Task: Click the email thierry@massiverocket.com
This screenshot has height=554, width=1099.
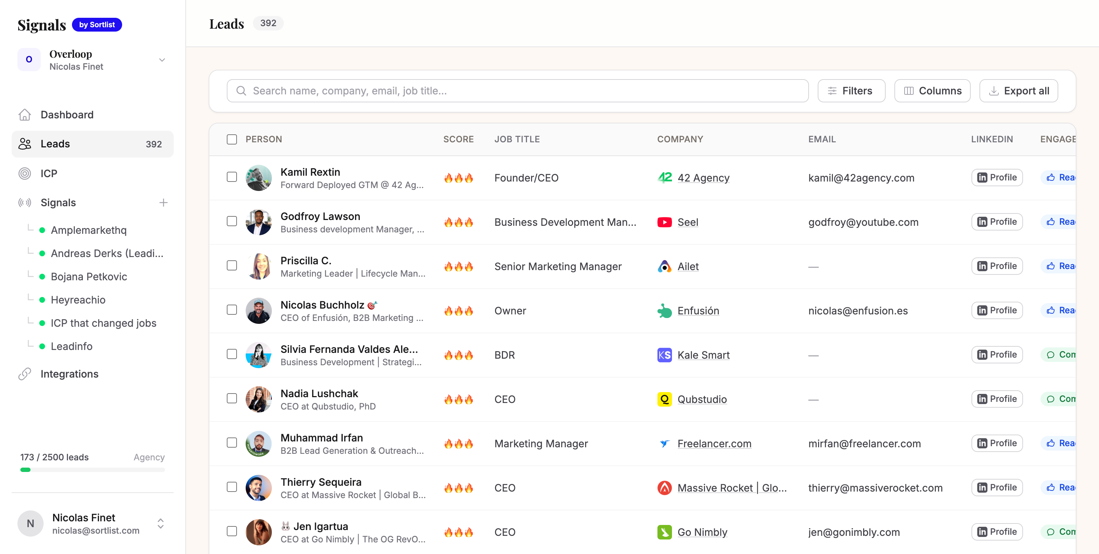Action: click(x=875, y=488)
